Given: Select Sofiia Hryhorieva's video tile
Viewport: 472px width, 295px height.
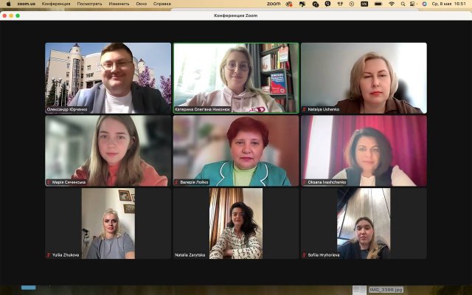Looking at the screenshot, I should 364,223.
